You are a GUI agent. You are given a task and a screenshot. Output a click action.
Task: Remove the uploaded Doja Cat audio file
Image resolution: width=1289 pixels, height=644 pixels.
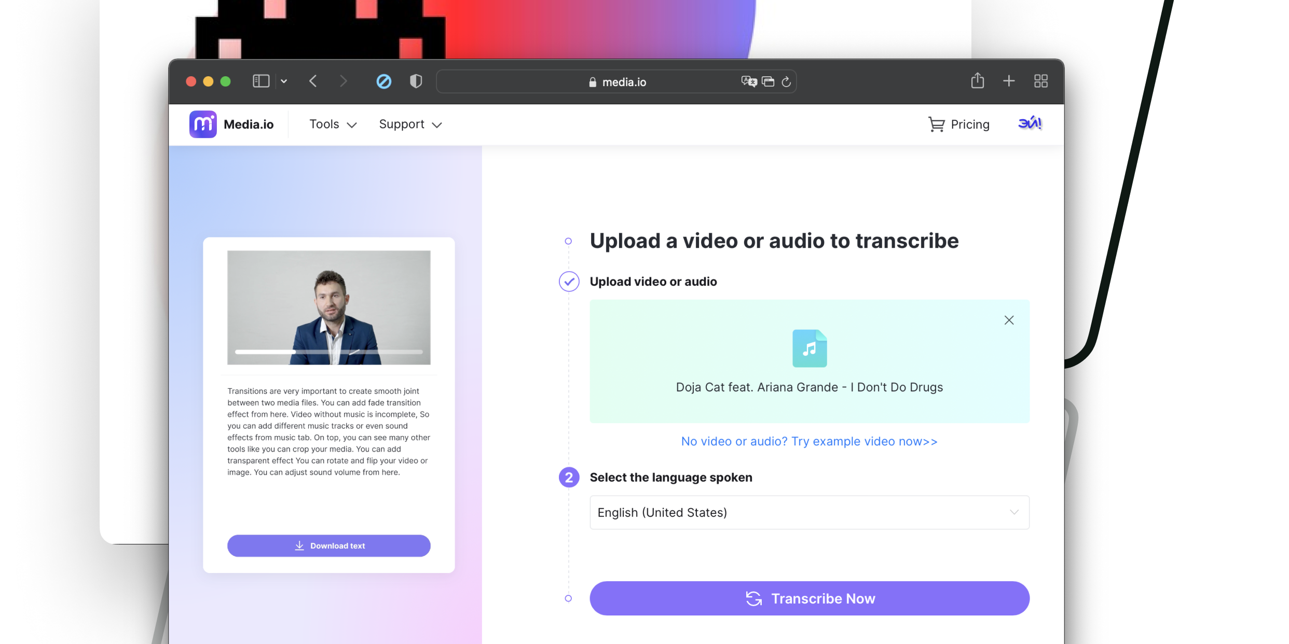pos(1009,320)
